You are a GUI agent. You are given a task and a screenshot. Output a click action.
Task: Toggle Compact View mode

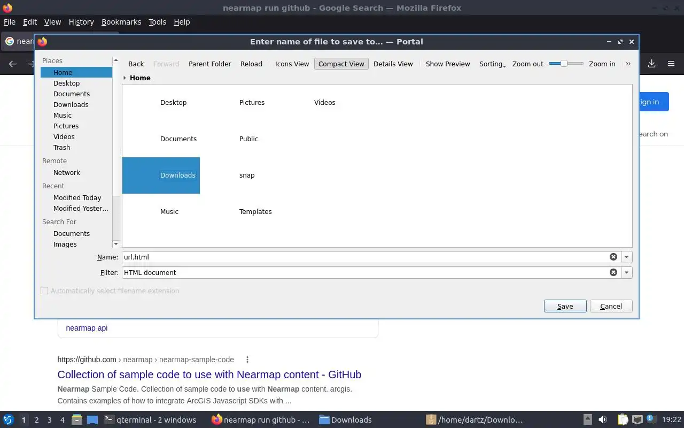[x=341, y=64]
